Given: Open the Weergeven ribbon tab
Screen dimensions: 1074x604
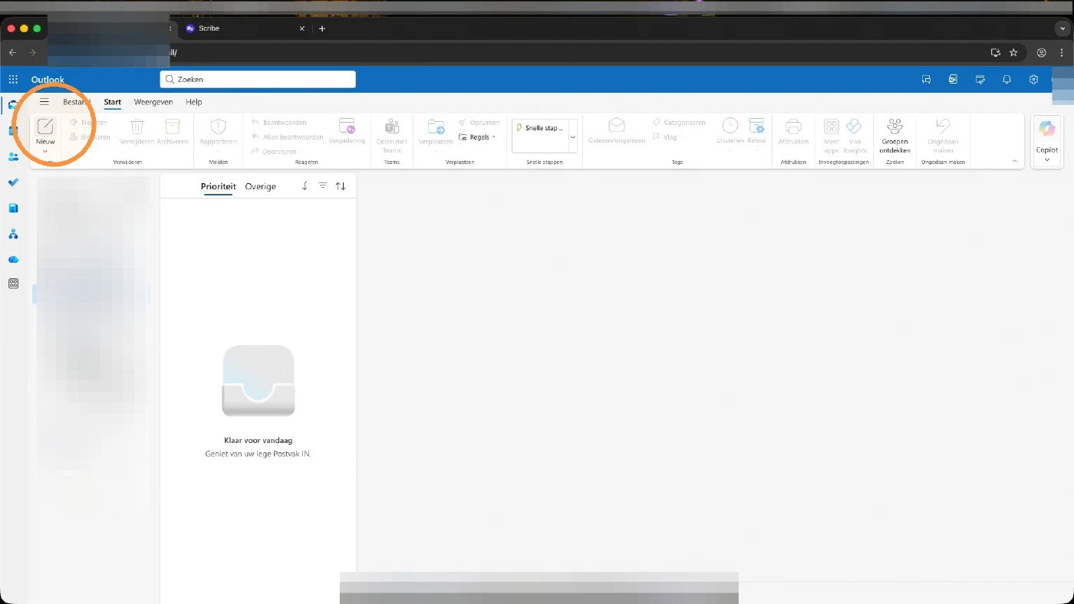Looking at the screenshot, I should 153,102.
